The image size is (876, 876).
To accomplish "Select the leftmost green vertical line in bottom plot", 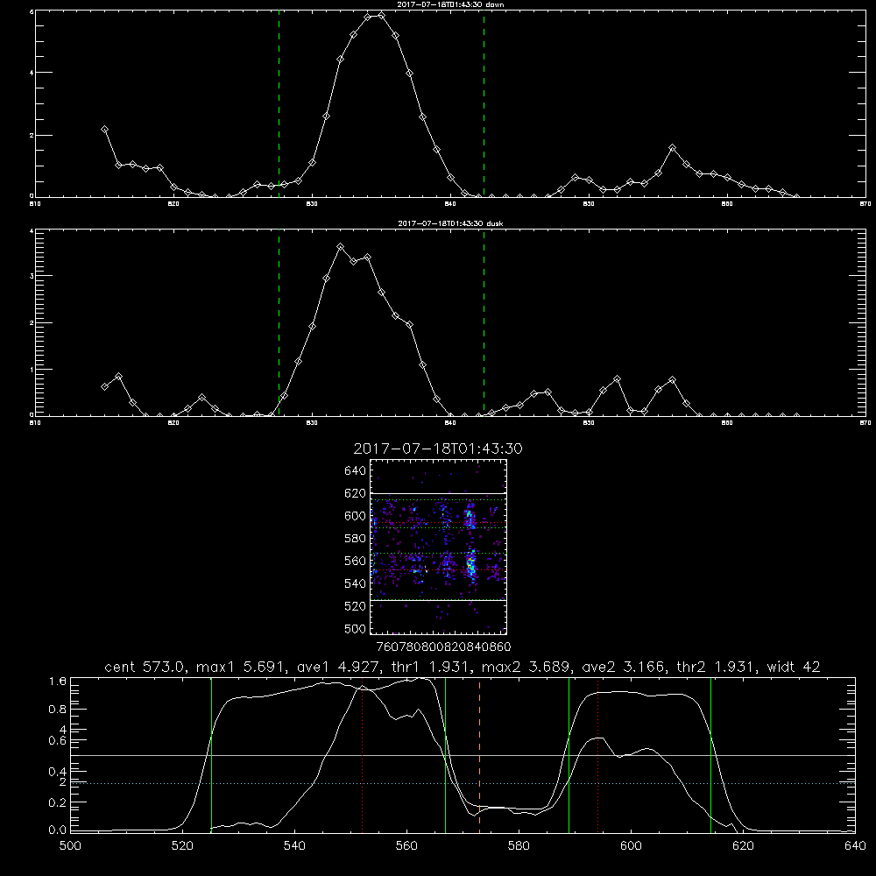I will click(x=211, y=755).
